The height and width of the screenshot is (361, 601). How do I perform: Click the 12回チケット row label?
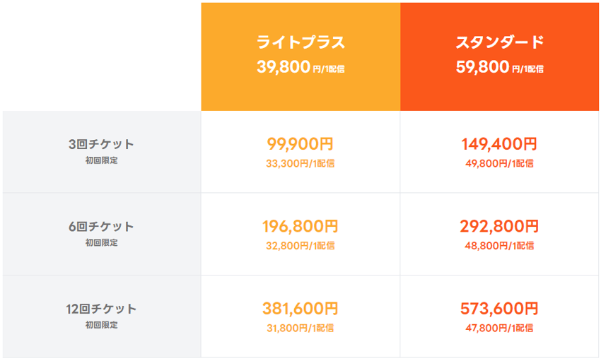pyautogui.click(x=101, y=309)
